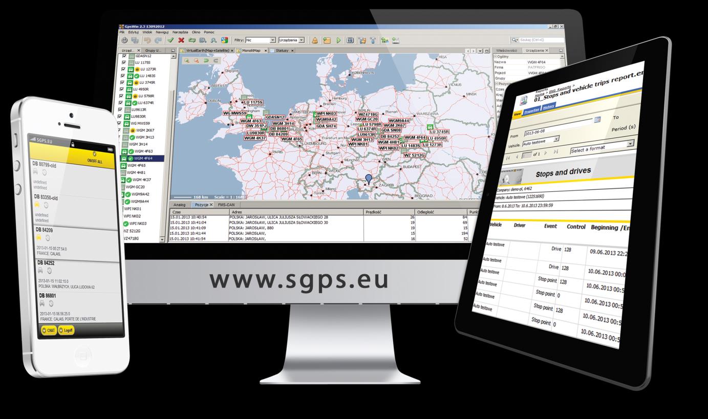Open the Narzędzia menu

click(x=180, y=32)
